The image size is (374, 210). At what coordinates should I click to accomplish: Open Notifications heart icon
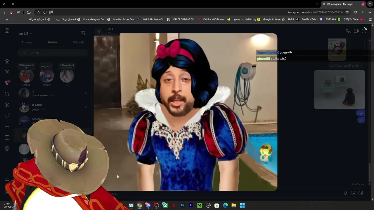[x=7, y=116]
